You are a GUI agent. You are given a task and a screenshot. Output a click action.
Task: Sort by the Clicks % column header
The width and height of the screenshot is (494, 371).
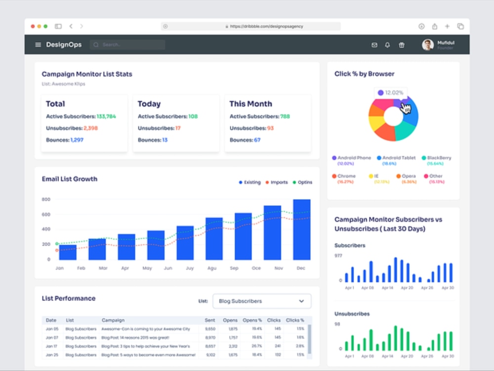pyautogui.click(x=295, y=320)
